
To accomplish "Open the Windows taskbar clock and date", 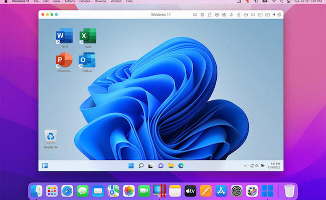I will click(274, 165).
